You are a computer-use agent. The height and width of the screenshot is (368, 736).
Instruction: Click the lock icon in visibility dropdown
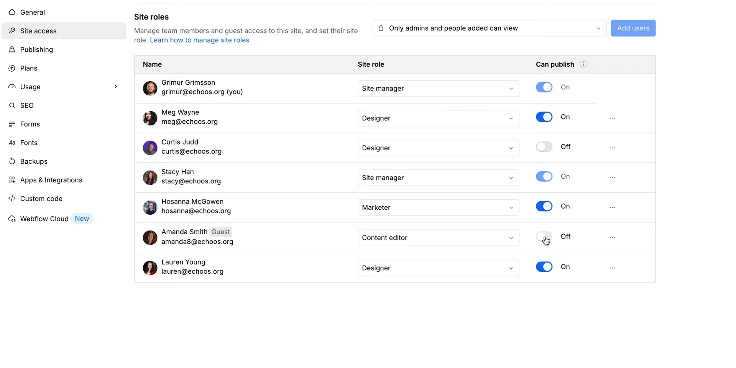coord(381,28)
